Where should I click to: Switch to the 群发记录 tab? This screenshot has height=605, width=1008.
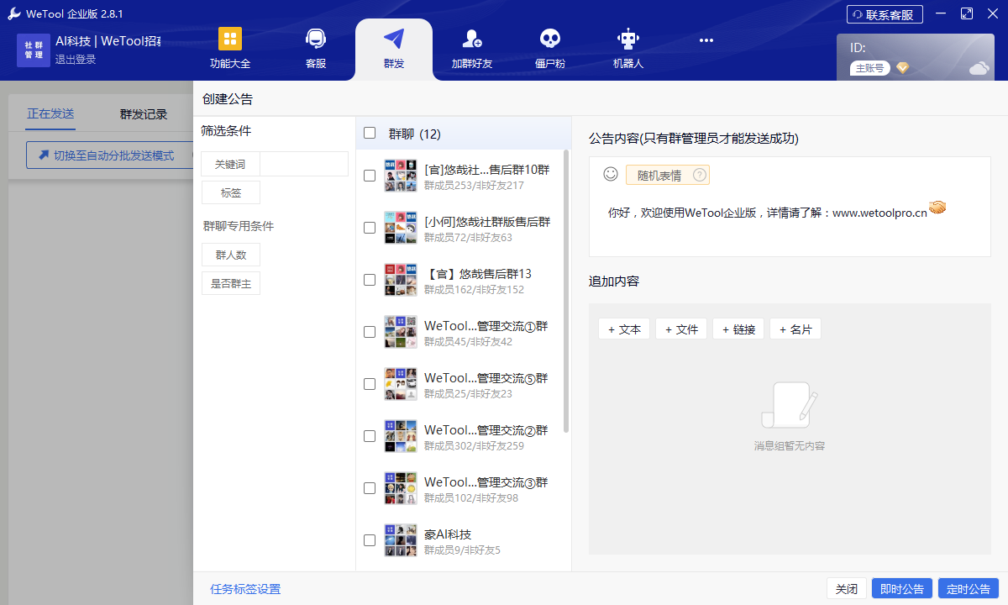point(144,114)
